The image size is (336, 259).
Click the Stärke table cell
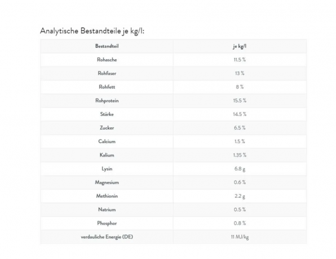(107, 114)
